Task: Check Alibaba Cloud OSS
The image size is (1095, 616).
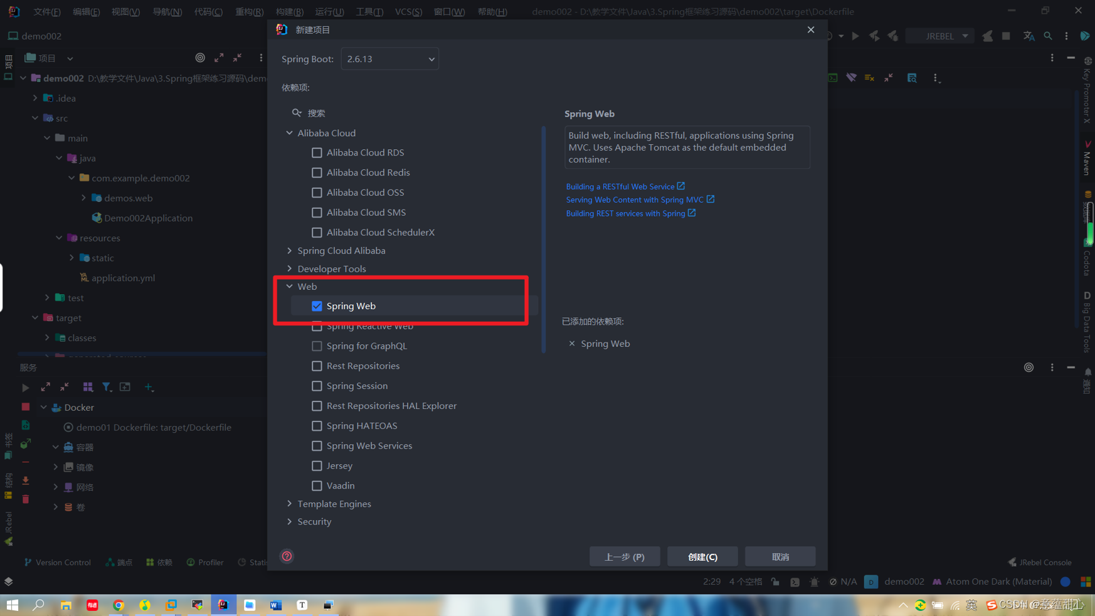Action: 317,193
